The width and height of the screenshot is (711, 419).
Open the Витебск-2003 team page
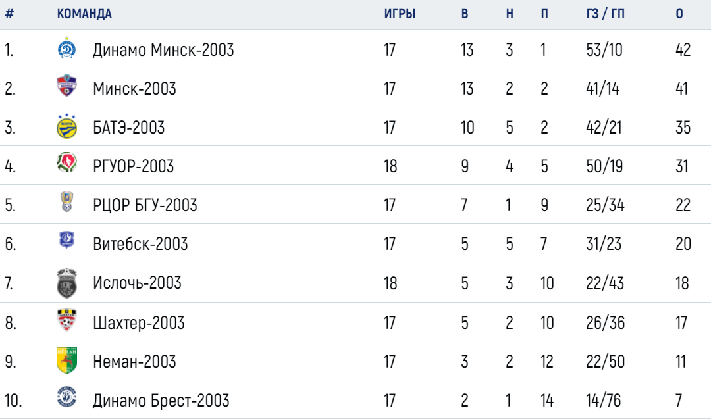point(140,244)
